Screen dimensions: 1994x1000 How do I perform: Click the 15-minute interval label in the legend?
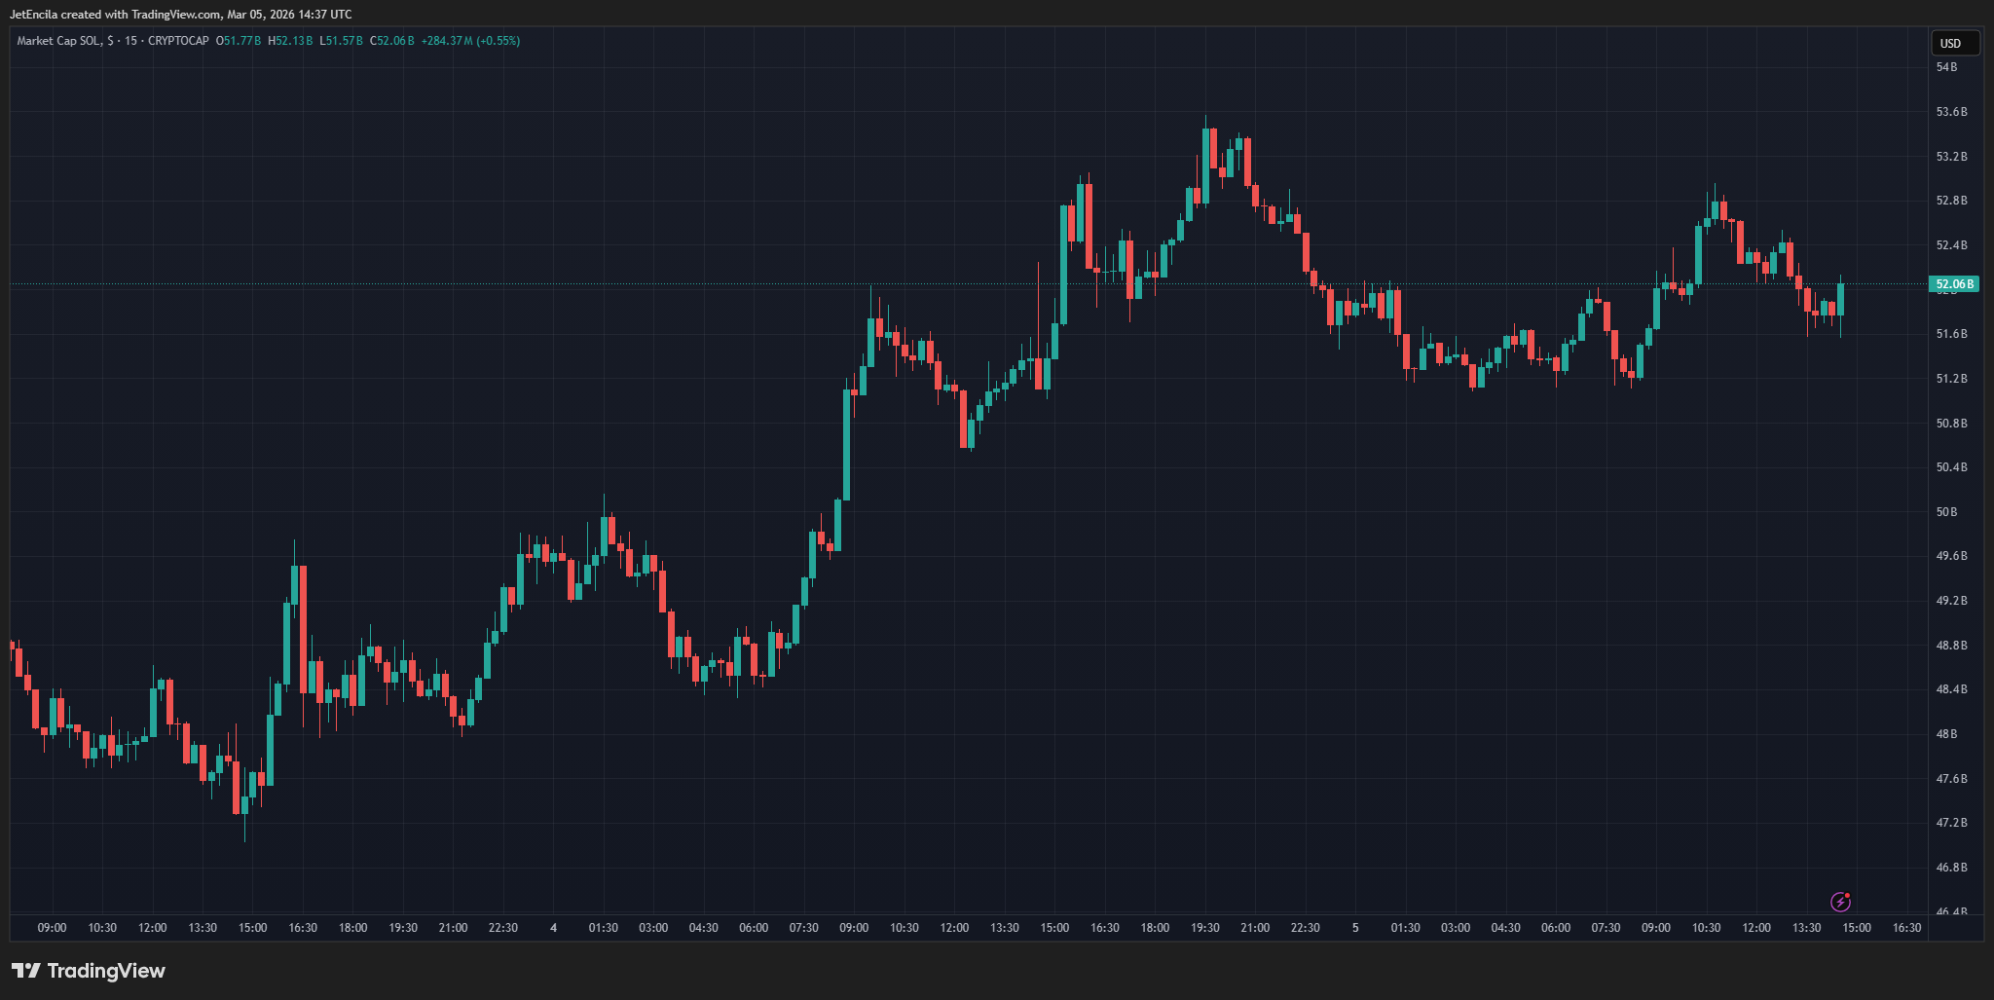(x=131, y=40)
